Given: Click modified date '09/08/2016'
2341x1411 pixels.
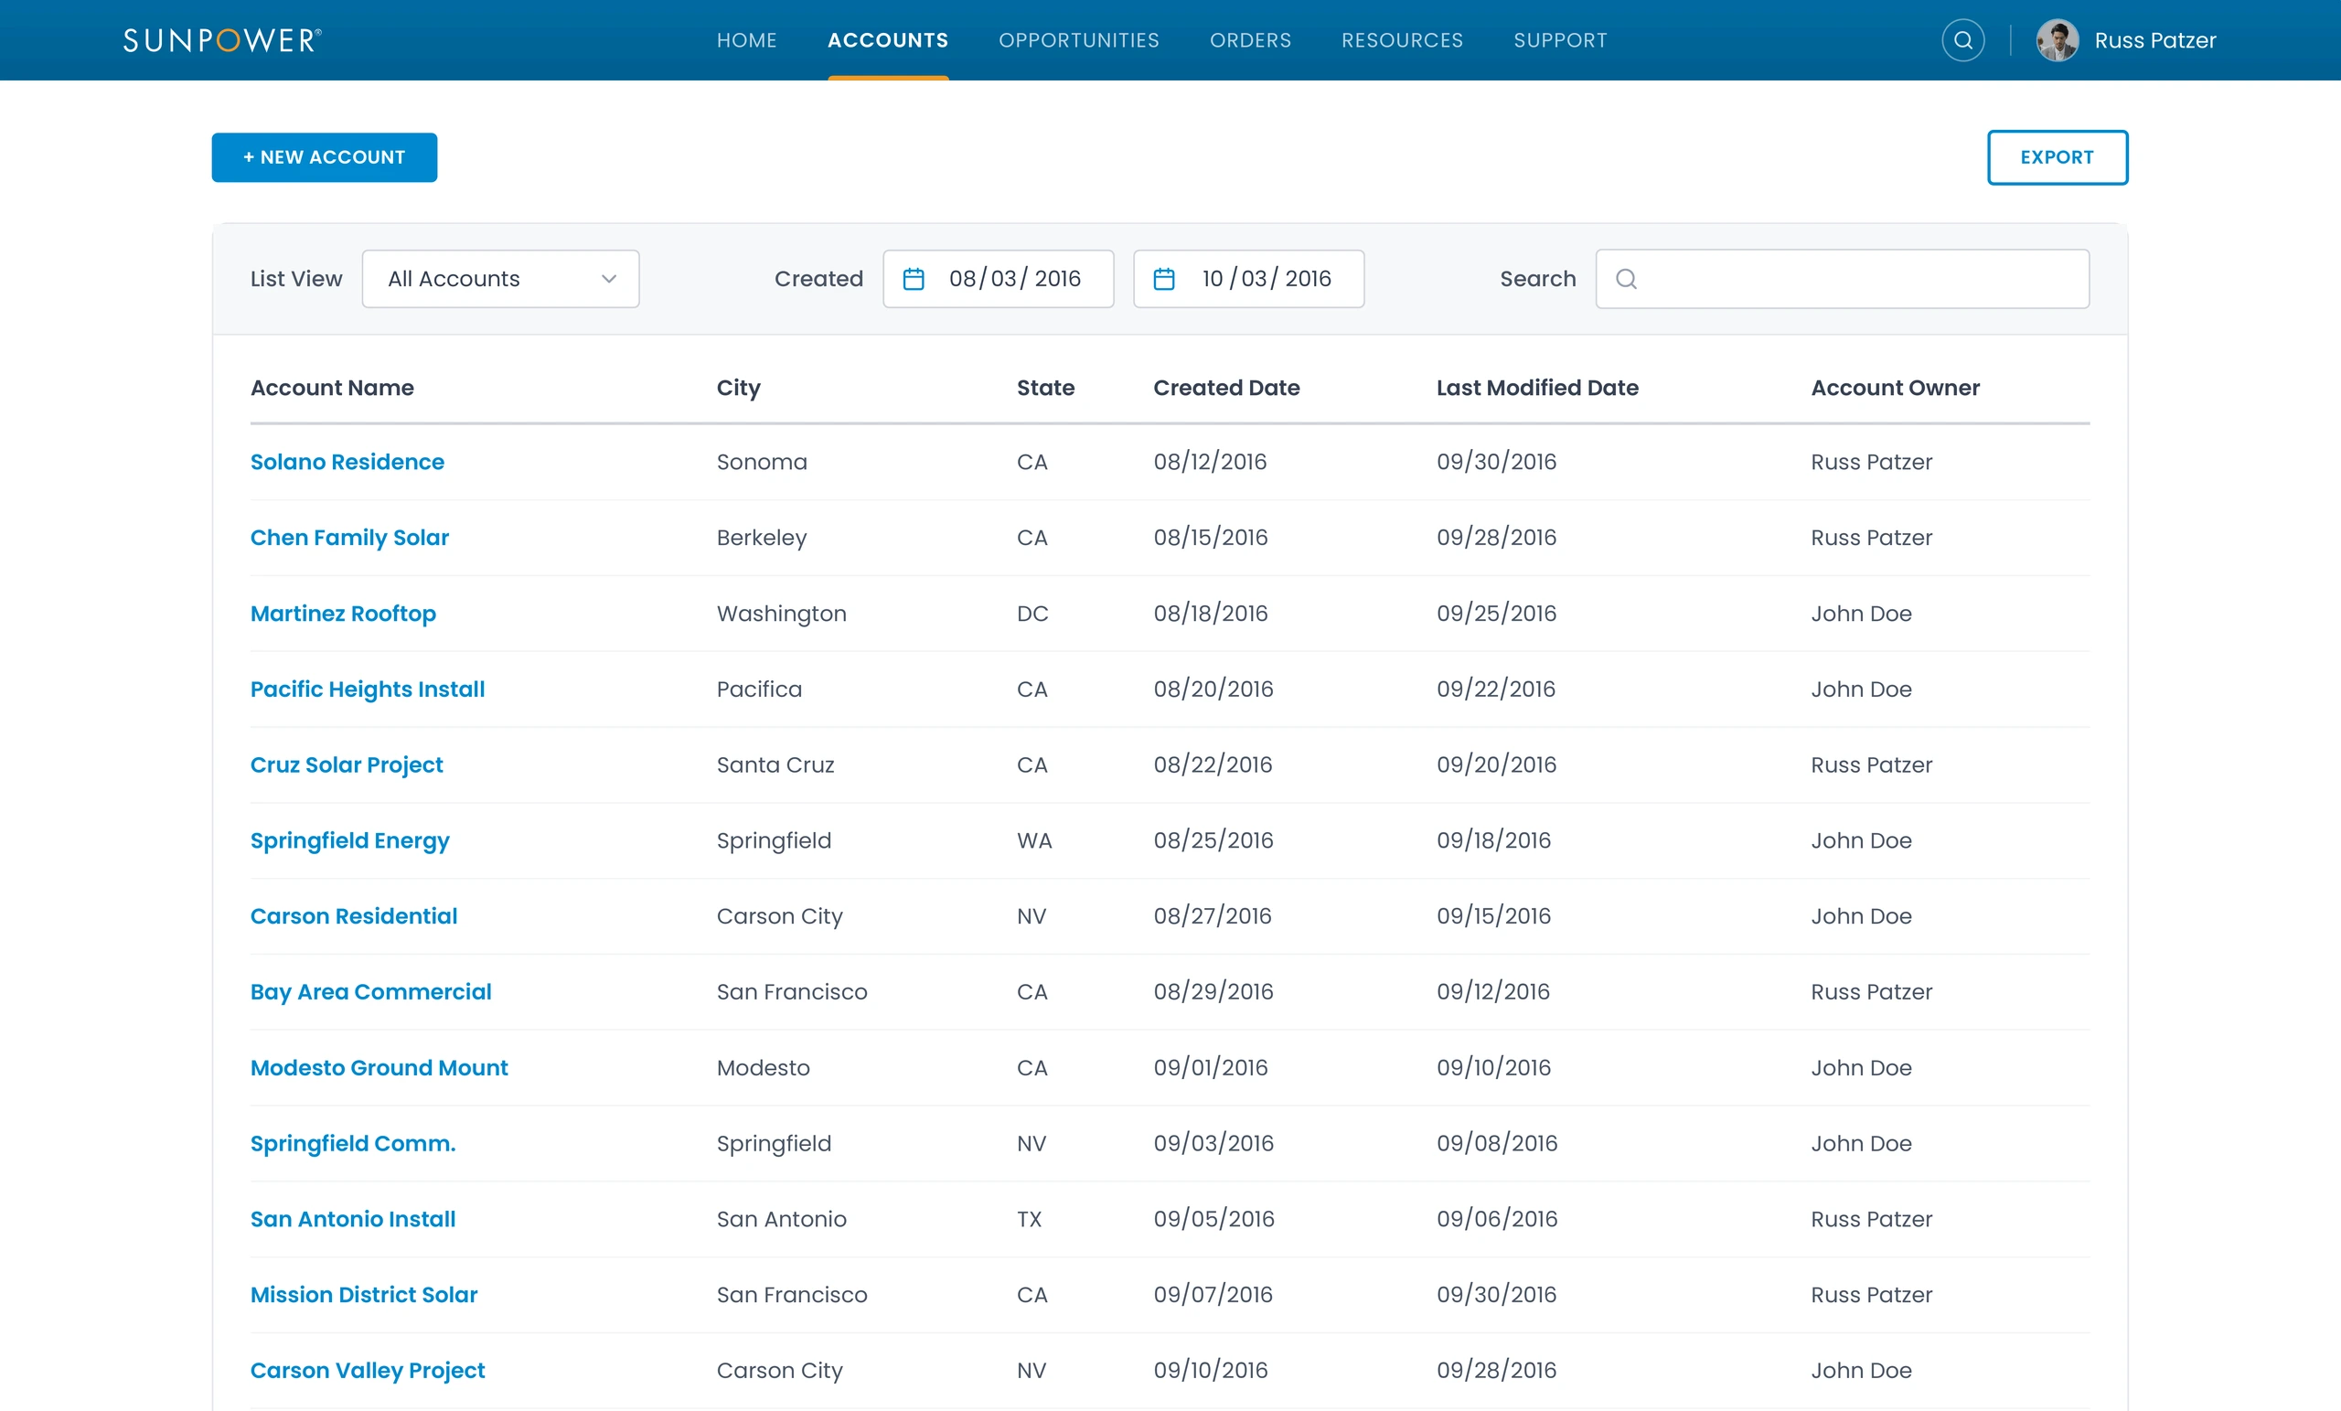Looking at the screenshot, I should [x=1496, y=1143].
